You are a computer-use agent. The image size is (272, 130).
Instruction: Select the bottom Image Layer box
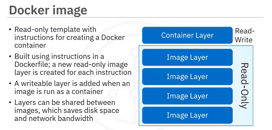pos(187,115)
